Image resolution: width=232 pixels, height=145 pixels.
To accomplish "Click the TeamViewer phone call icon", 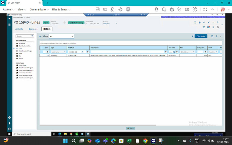I will [x=179, y=9].
